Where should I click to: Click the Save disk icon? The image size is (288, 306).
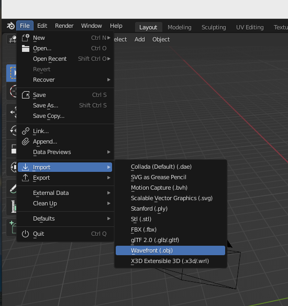point(25,95)
